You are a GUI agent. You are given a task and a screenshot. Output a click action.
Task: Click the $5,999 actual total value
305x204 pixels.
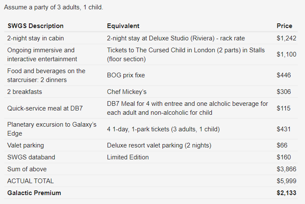click(x=286, y=181)
